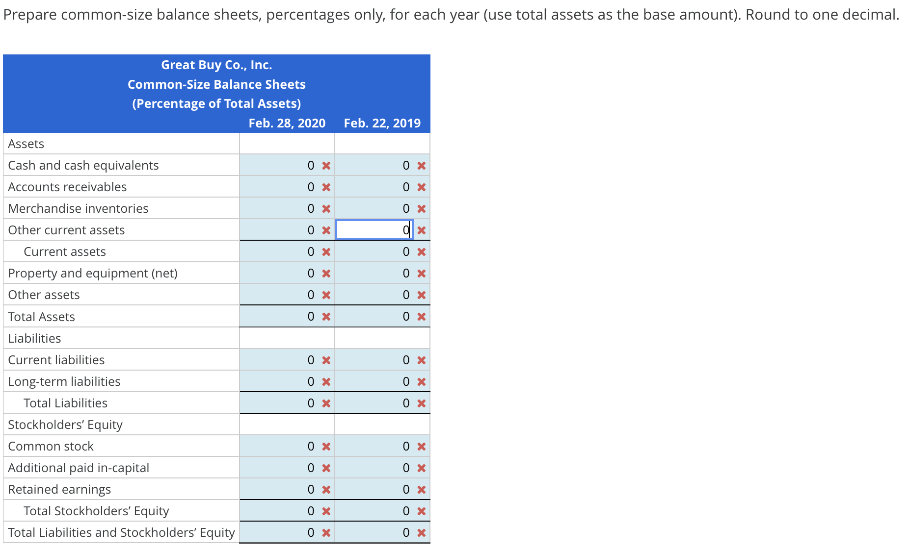Image resolution: width=909 pixels, height=551 pixels.
Task: Click the red X beside 2019 Merchandise inventories
Action: [x=421, y=209]
